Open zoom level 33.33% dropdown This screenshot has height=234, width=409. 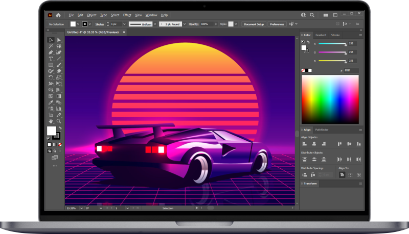point(81,208)
